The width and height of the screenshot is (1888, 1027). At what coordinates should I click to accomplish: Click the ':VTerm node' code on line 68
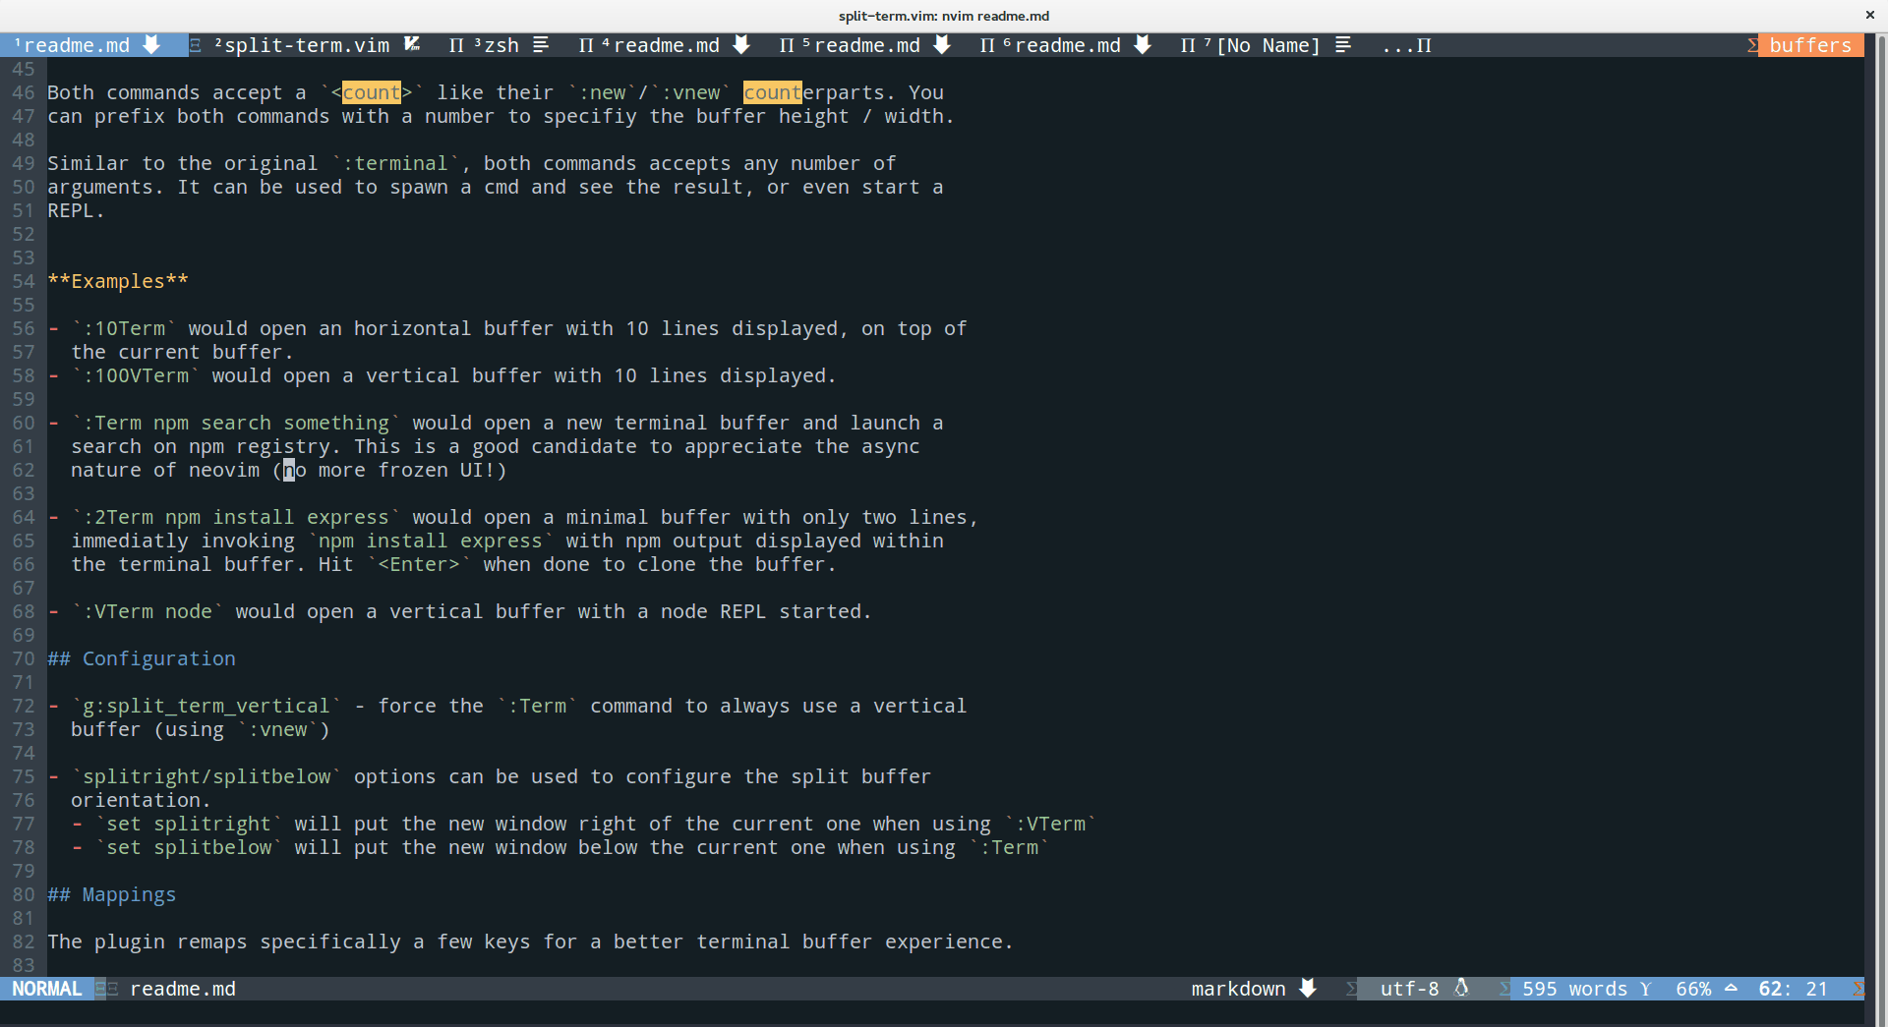[x=147, y=611]
